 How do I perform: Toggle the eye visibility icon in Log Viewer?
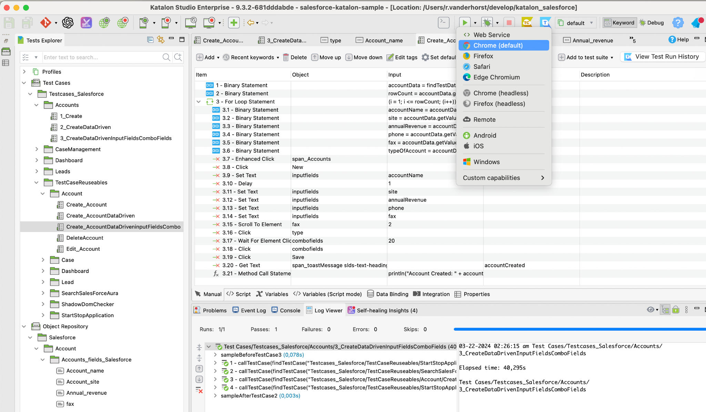tap(650, 310)
